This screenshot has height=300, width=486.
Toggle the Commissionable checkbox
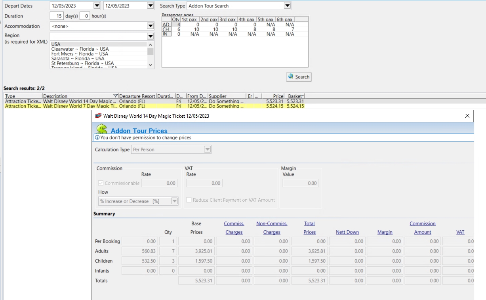pyautogui.click(x=101, y=183)
